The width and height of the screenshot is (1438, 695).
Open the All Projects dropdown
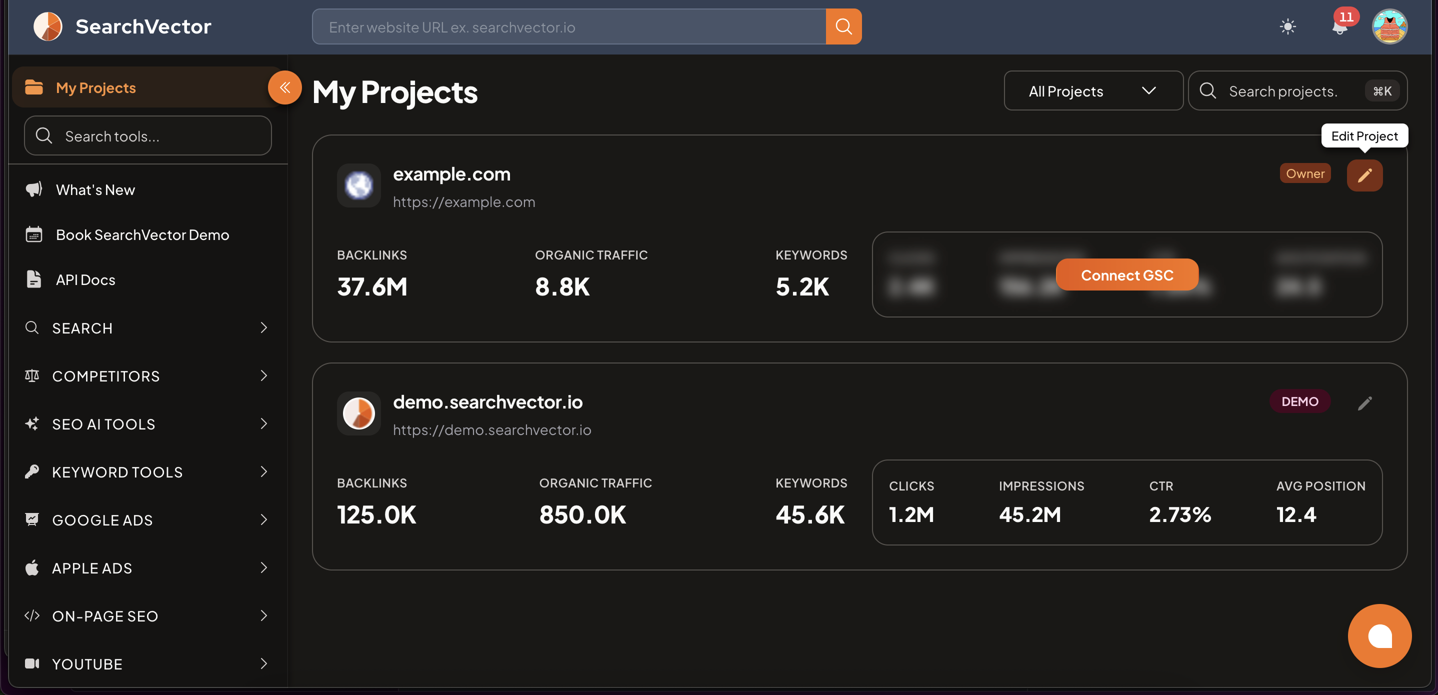point(1093,90)
